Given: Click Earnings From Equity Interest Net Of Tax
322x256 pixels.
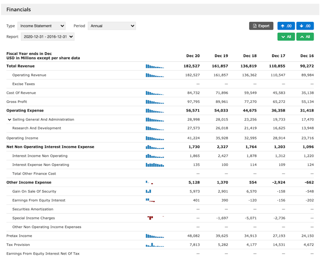Looking at the screenshot, I should pyautogui.click(x=43, y=253).
